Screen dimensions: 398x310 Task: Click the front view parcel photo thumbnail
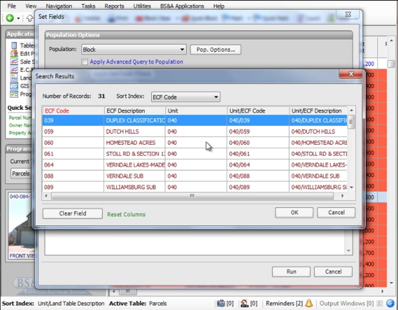pos(21,226)
